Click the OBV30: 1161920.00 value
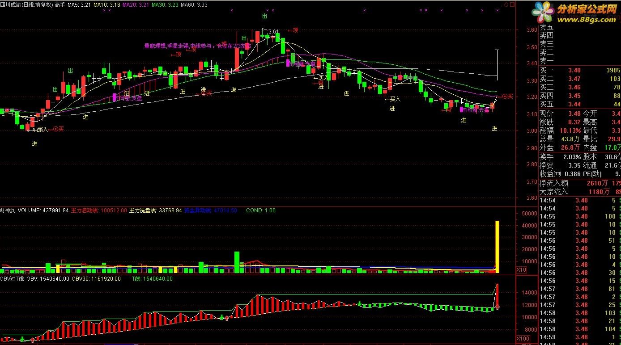The image size is (621, 345). coord(96,278)
